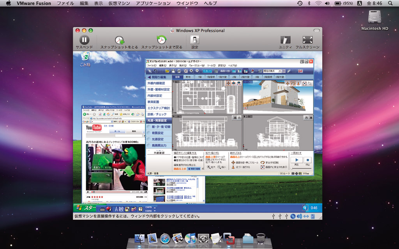
Task: Open 家具配置 in side panel
Action: (x=159, y=102)
